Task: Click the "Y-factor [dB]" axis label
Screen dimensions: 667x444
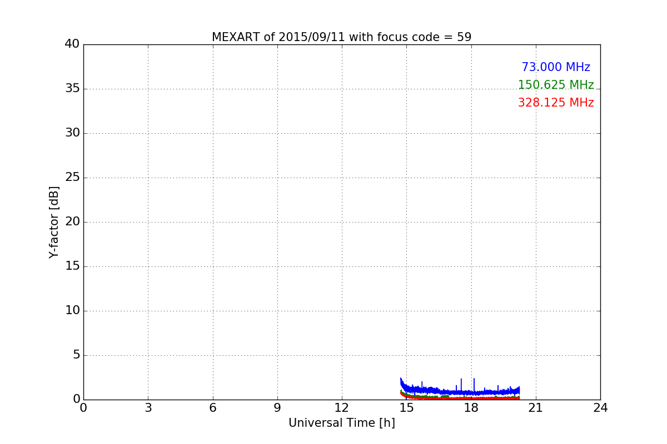Action: click(54, 222)
